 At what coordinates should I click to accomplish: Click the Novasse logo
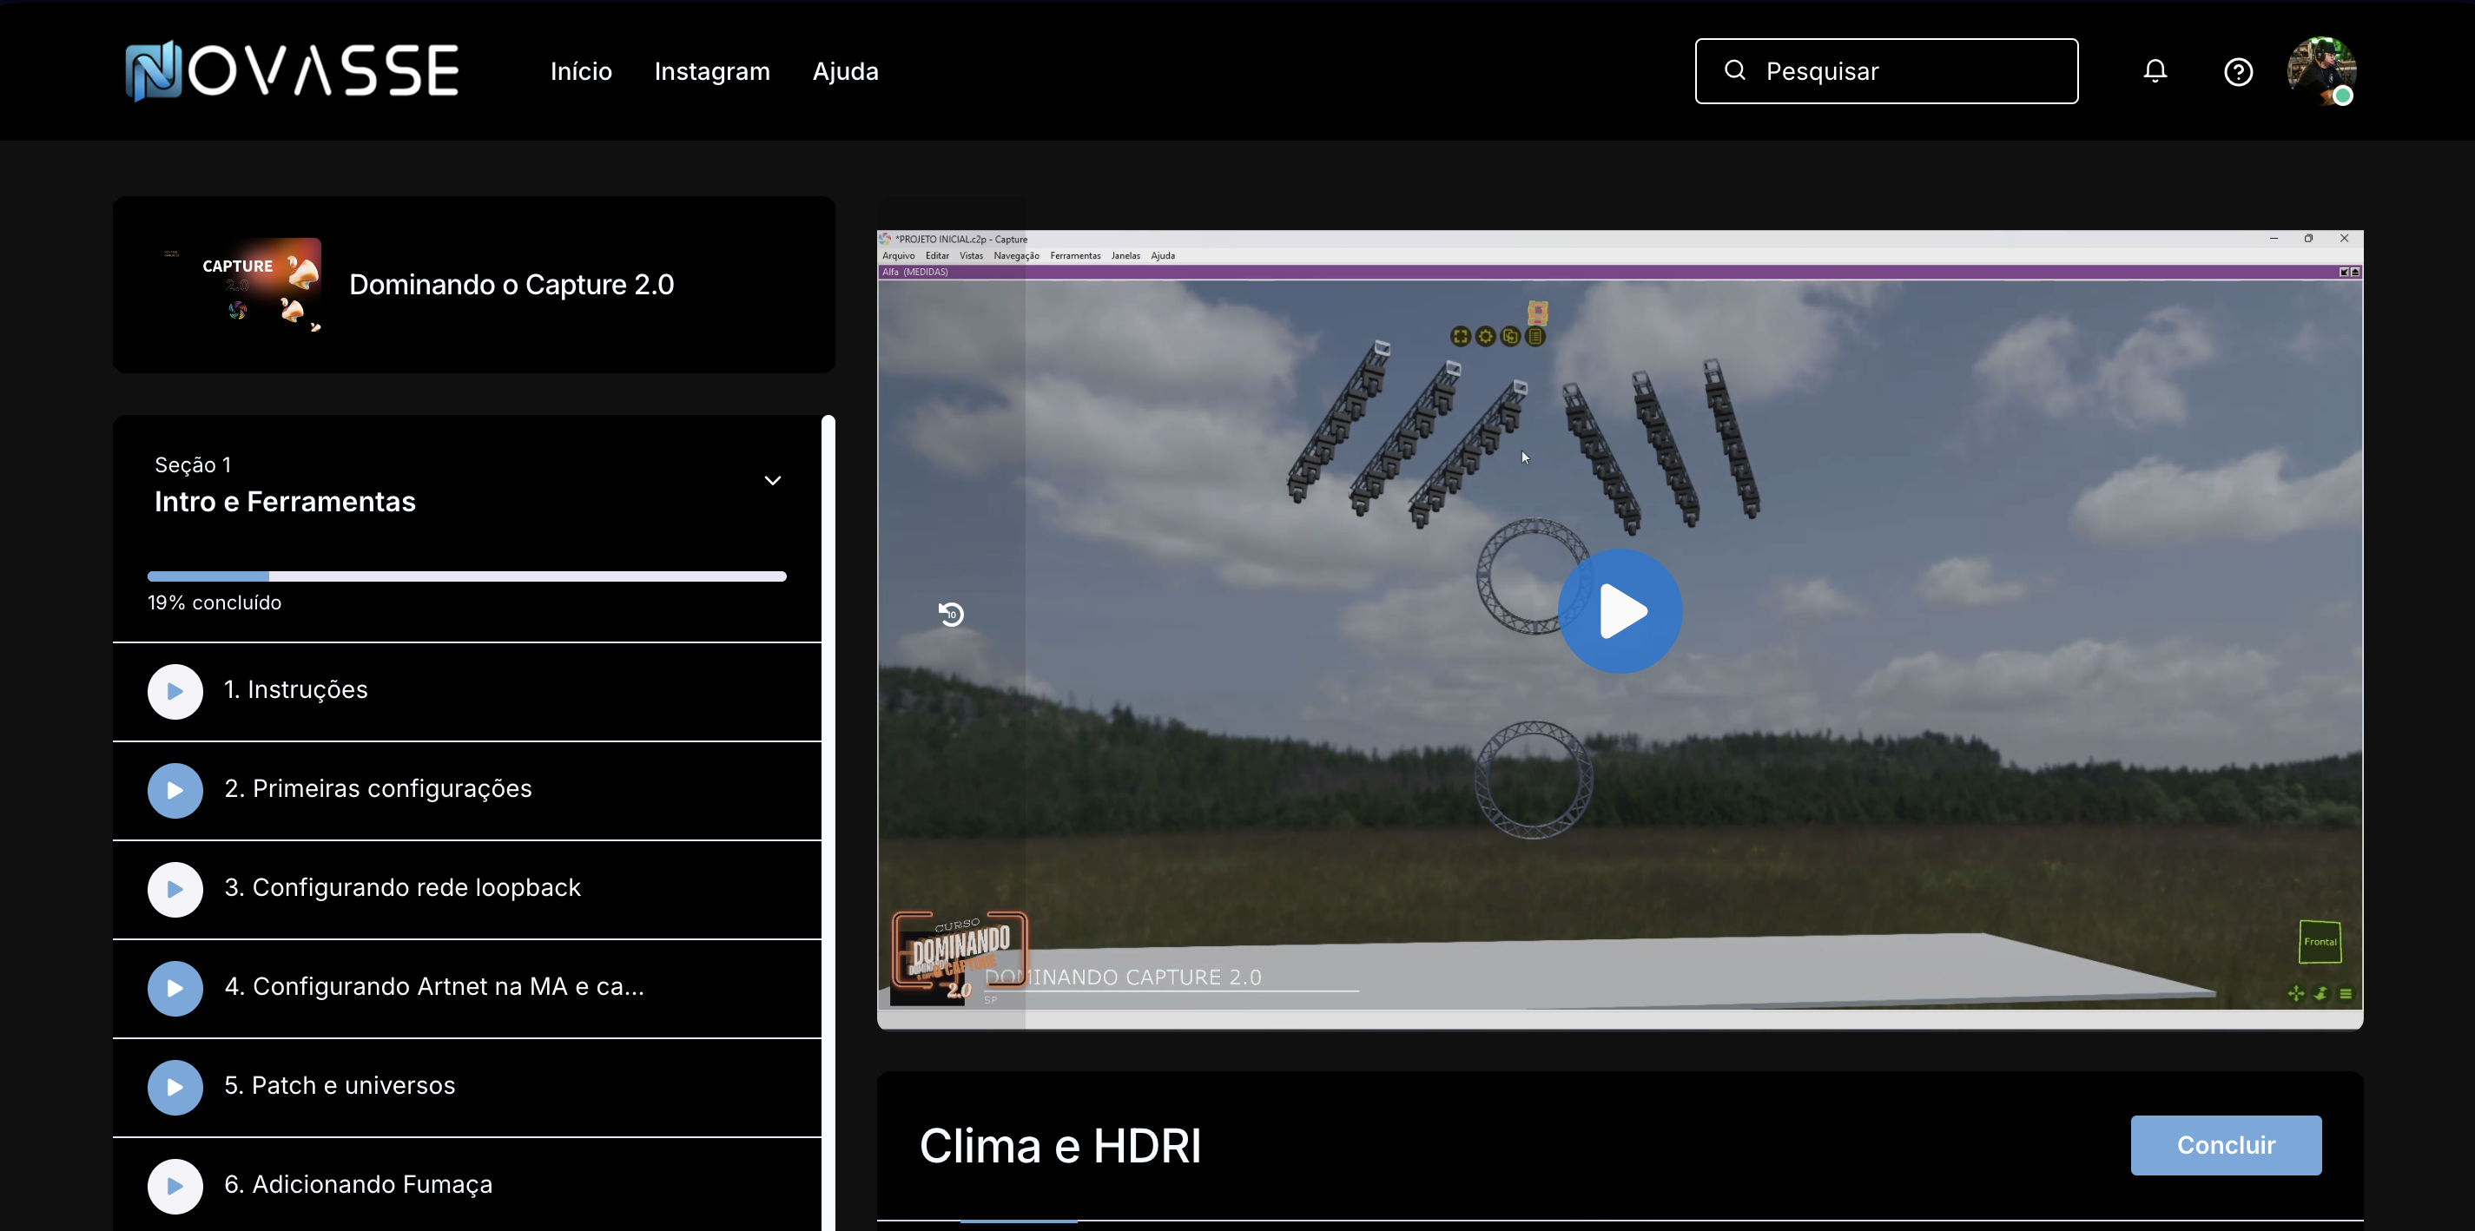click(292, 71)
